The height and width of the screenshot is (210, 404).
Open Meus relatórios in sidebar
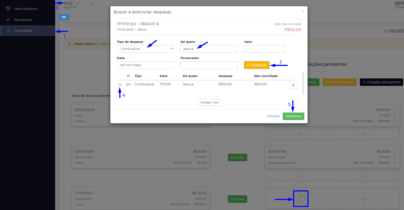click(x=26, y=9)
